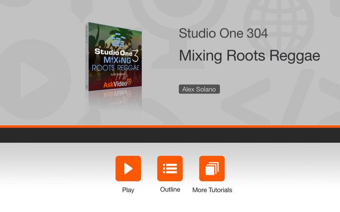This screenshot has width=340, height=212.
Task: Open the More Tutorials stacked-squares icon
Action: click(x=212, y=168)
